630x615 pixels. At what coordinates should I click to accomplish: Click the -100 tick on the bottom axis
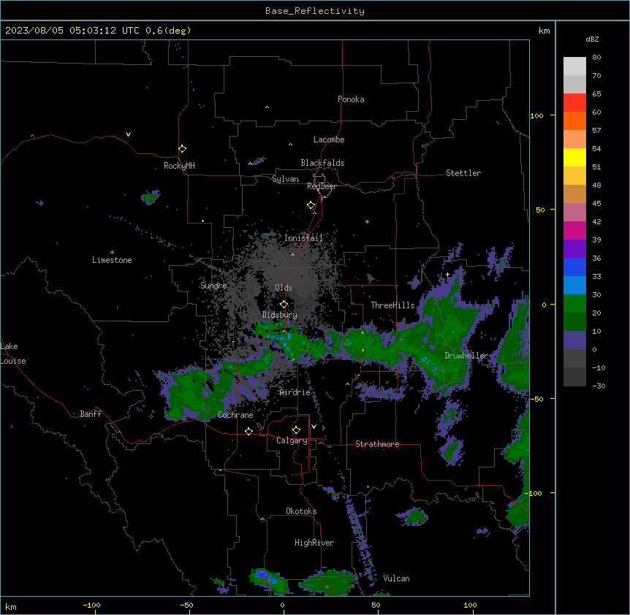92,606
